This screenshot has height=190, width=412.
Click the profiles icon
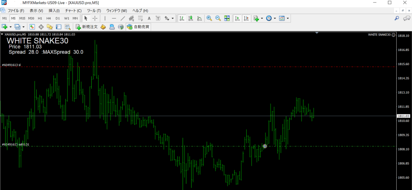18,27
